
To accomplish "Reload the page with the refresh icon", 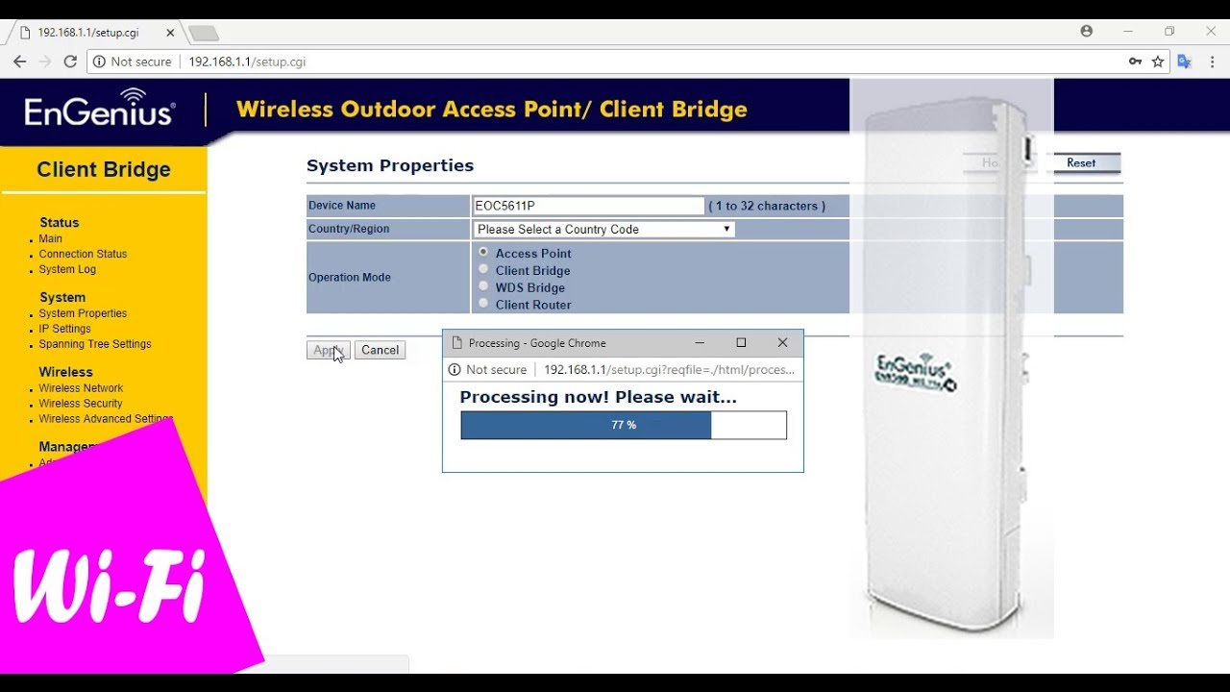I will (70, 62).
